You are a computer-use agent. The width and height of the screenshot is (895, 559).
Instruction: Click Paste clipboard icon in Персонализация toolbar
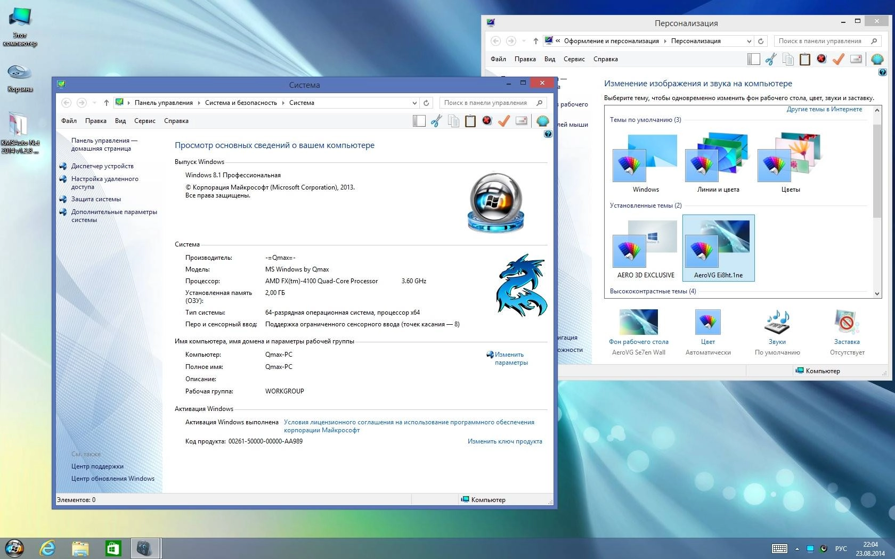click(x=805, y=59)
